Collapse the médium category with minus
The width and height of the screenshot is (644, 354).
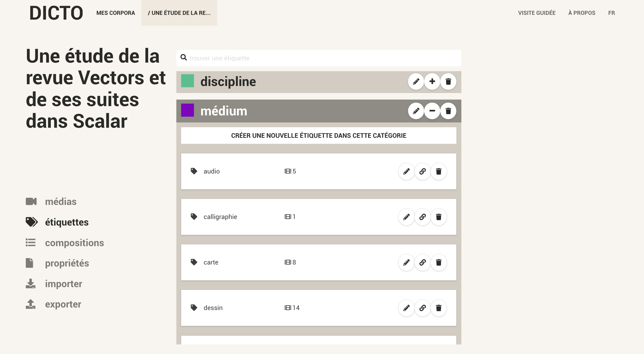[432, 111]
